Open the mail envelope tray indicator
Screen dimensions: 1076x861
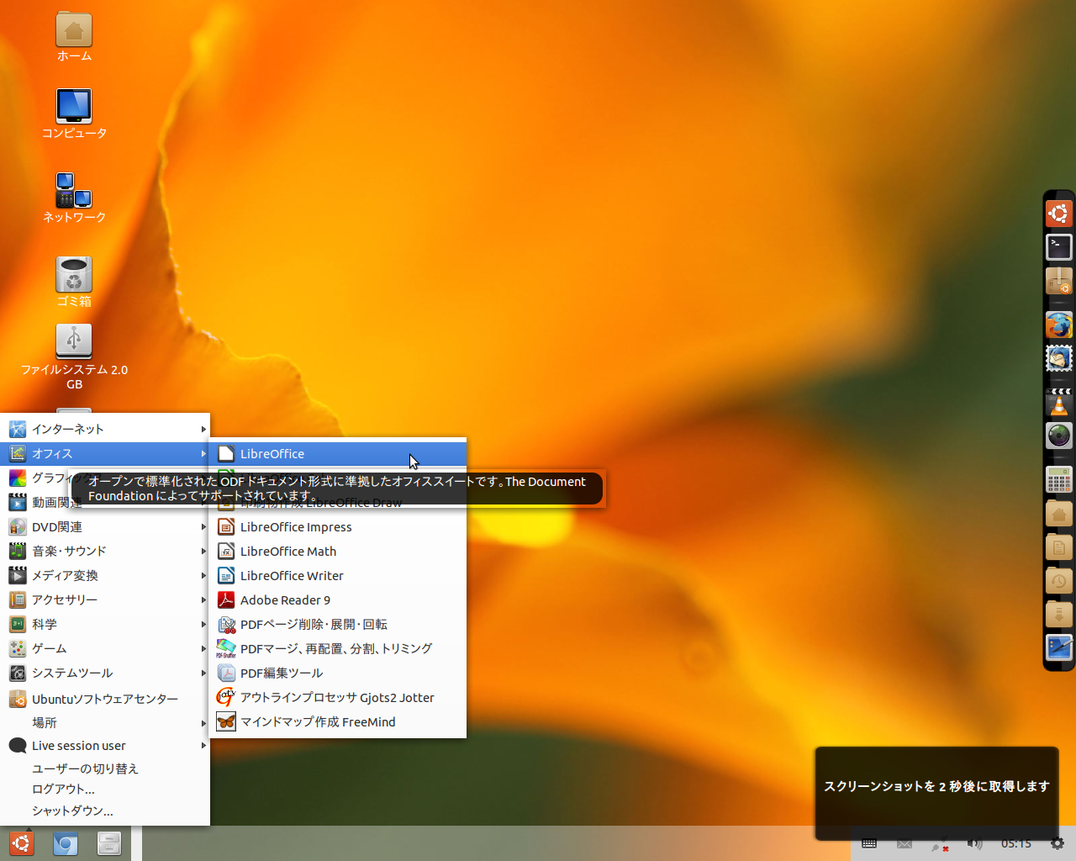pos(905,843)
